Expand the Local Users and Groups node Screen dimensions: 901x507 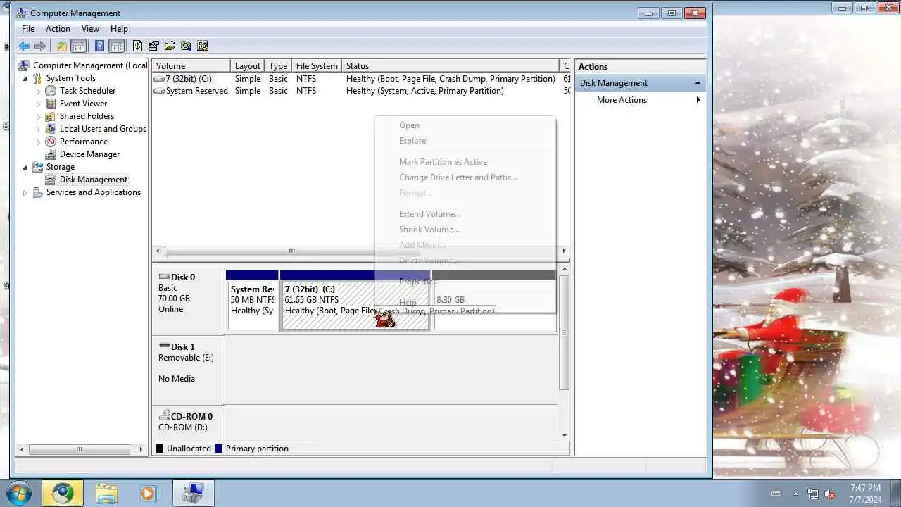[39, 129]
